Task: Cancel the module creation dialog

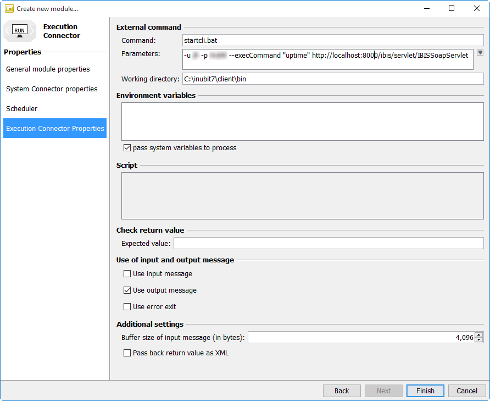Action: pos(466,391)
